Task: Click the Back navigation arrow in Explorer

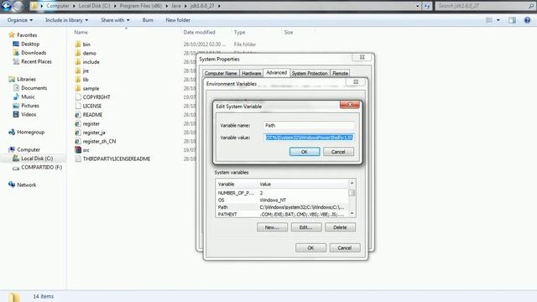Action: click(7, 6)
